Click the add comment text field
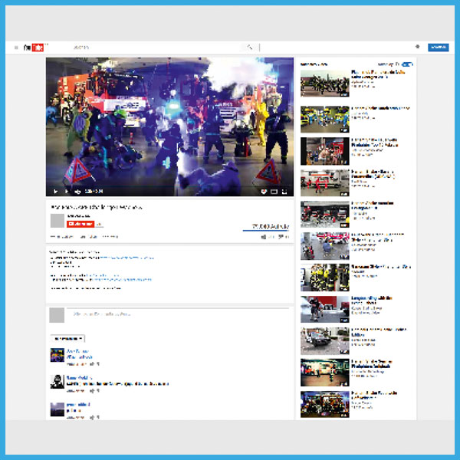Viewport: 460px width, 460px height. click(x=176, y=314)
